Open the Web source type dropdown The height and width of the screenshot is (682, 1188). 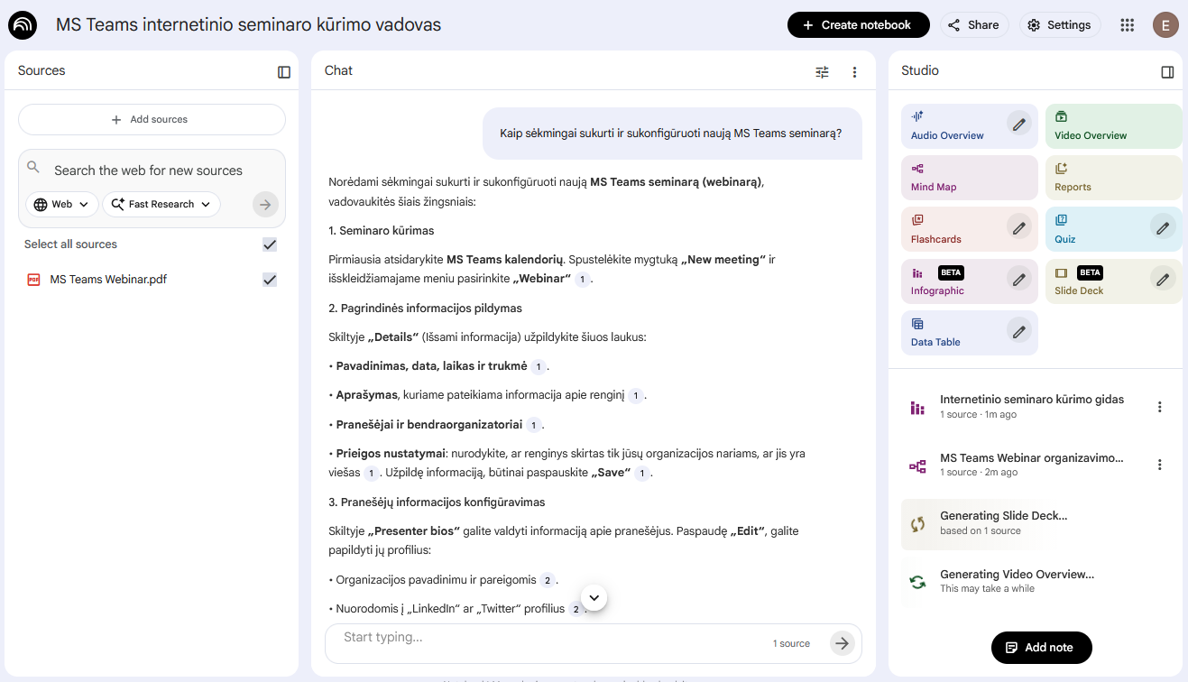tap(62, 205)
